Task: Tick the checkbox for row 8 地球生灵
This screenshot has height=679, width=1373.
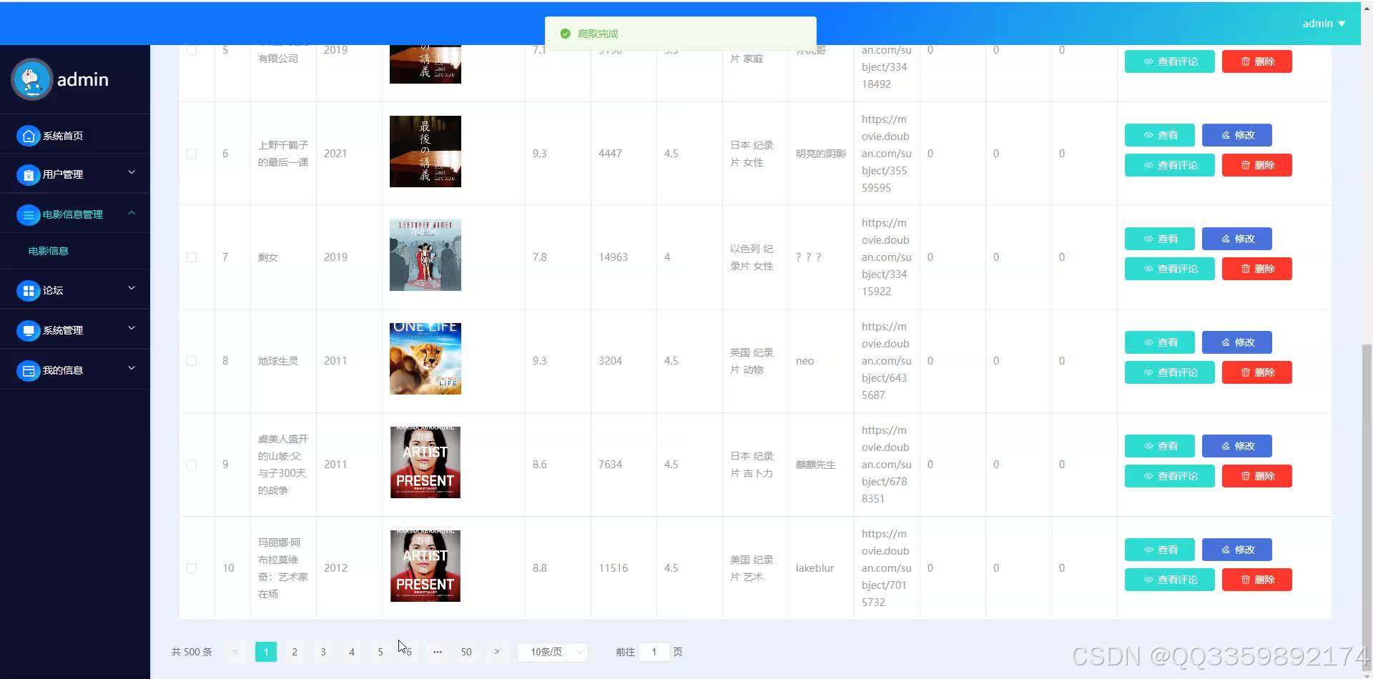Action: click(x=192, y=361)
